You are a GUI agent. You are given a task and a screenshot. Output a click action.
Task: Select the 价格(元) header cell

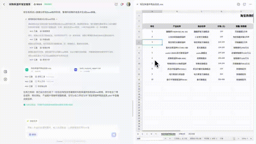pos(221,26)
